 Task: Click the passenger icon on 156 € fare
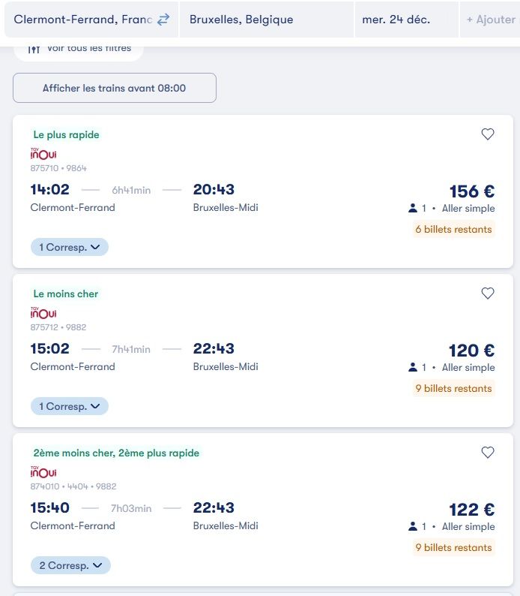tap(412, 209)
